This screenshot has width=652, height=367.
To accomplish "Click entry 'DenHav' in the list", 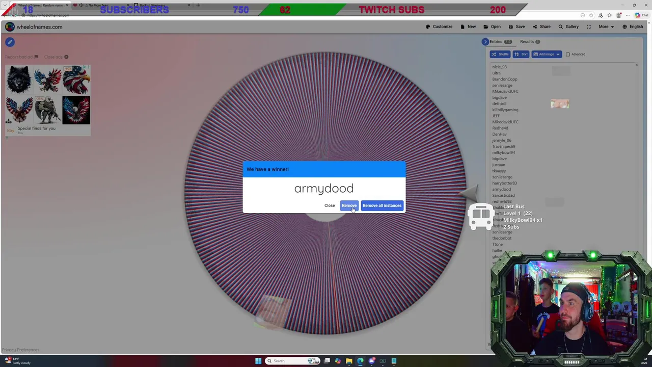I will (499, 134).
